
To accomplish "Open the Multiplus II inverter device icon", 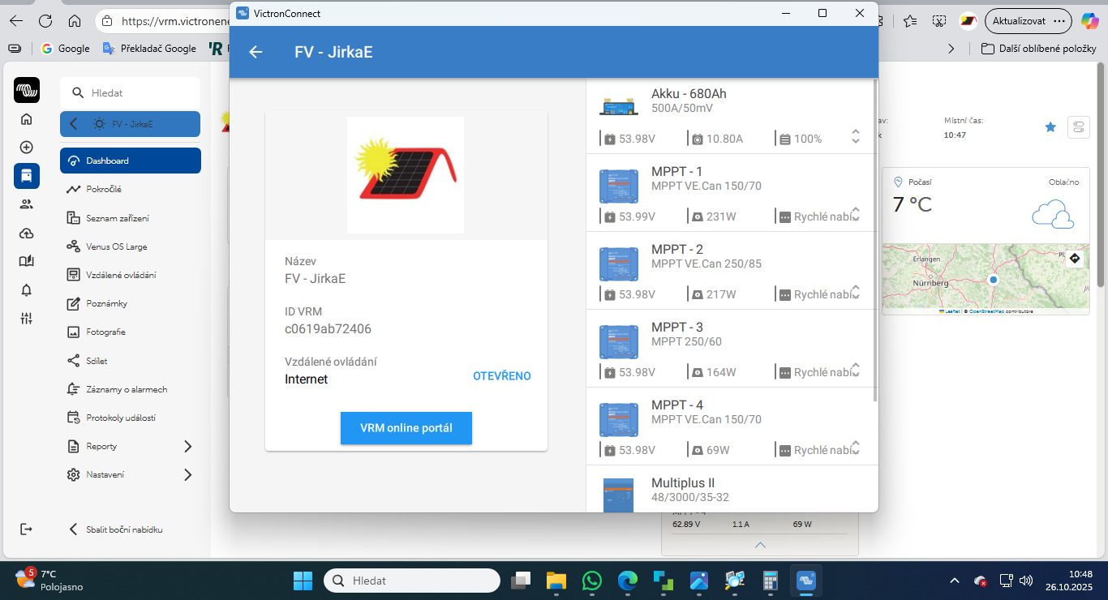I will pos(618,495).
